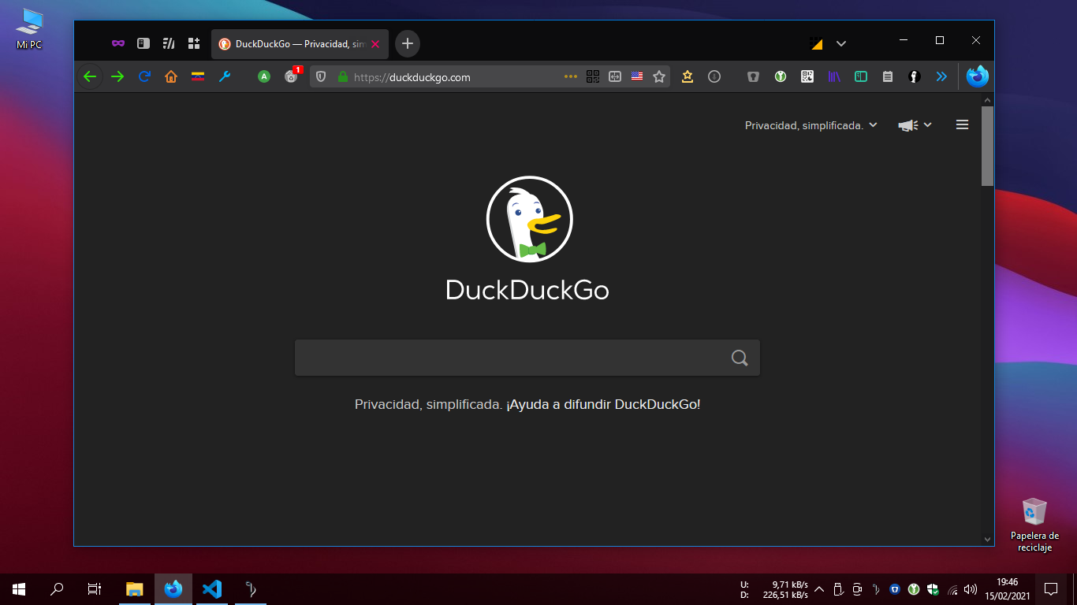Show site security info via green padlock

pyautogui.click(x=342, y=76)
